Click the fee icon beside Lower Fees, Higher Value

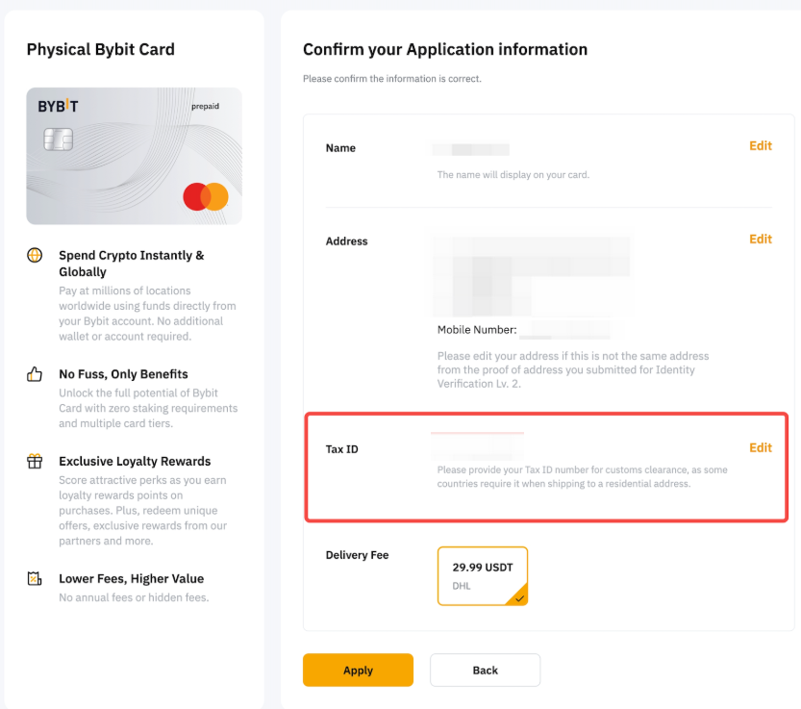35,579
